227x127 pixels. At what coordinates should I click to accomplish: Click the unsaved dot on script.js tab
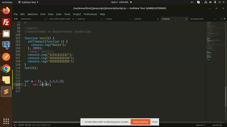[186, 19]
